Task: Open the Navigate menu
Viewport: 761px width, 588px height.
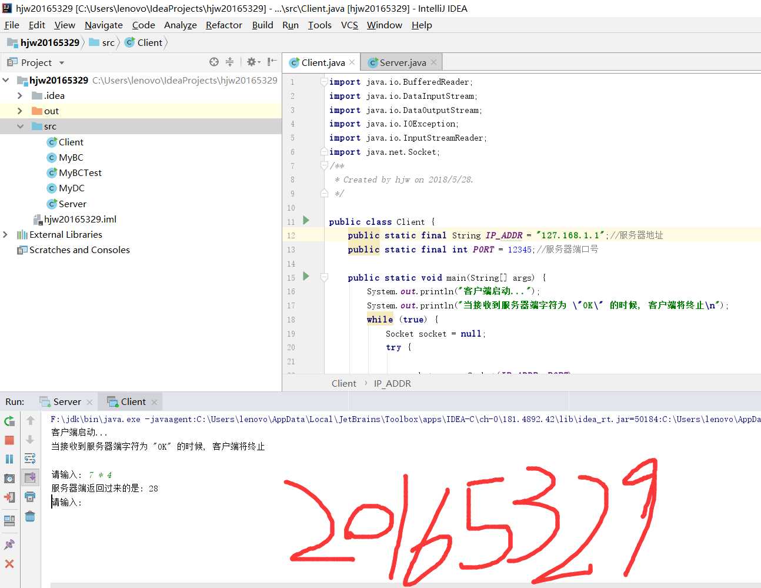Action: pyautogui.click(x=104, y=25)
